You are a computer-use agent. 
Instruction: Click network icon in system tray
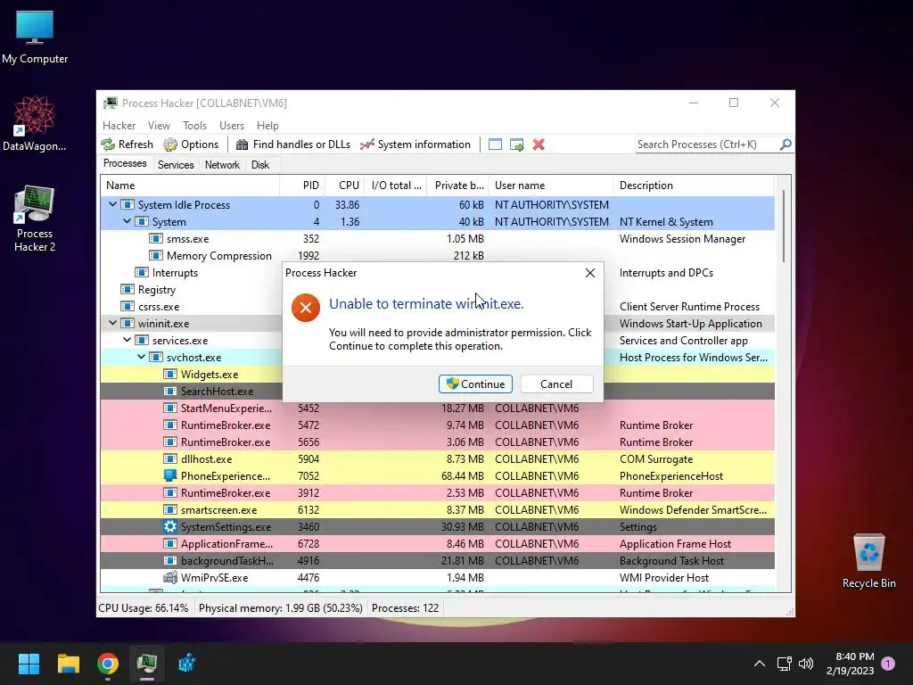coord(784,664)
